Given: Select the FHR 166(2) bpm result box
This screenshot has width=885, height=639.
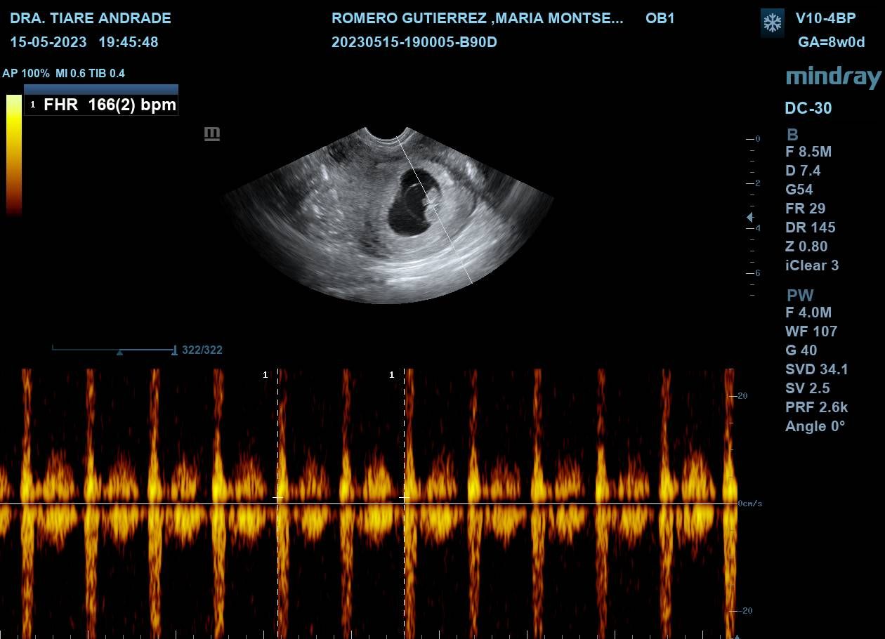Looking at the screenshot, I should pos(101,105).
